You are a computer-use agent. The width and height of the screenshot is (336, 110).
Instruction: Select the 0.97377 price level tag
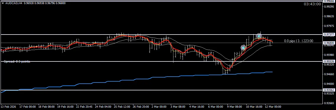[x=329, y=35]
